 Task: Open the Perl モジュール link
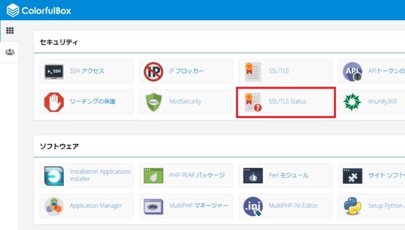coord(289,175)
